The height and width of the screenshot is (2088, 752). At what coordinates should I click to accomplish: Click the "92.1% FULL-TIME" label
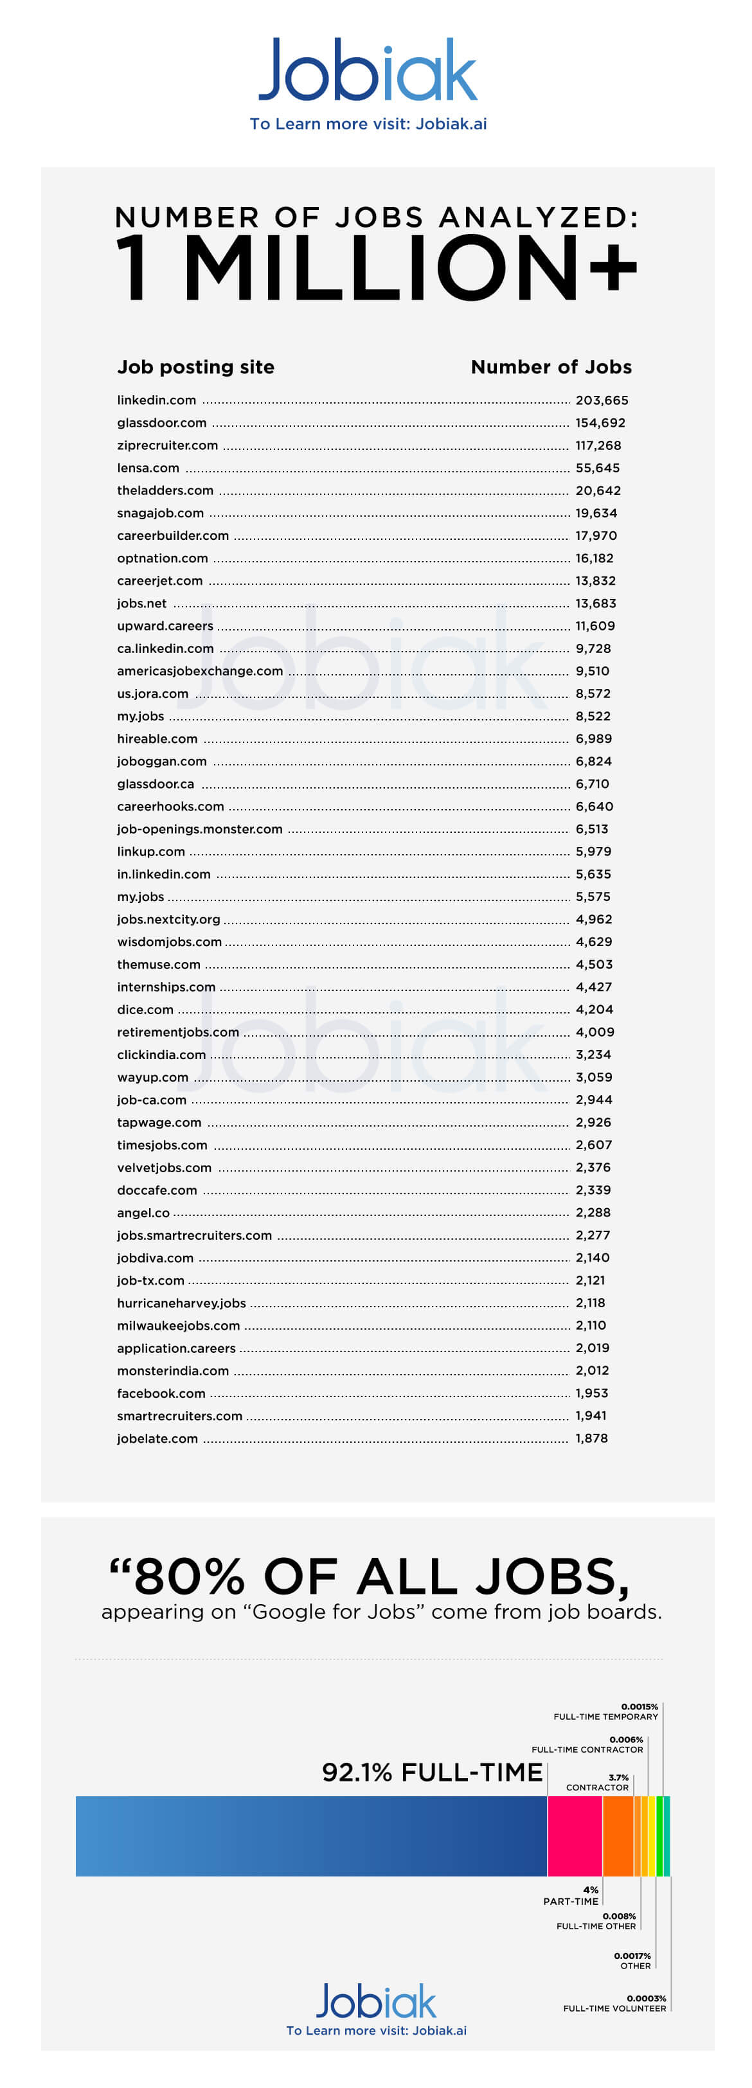coord(432,1772)
